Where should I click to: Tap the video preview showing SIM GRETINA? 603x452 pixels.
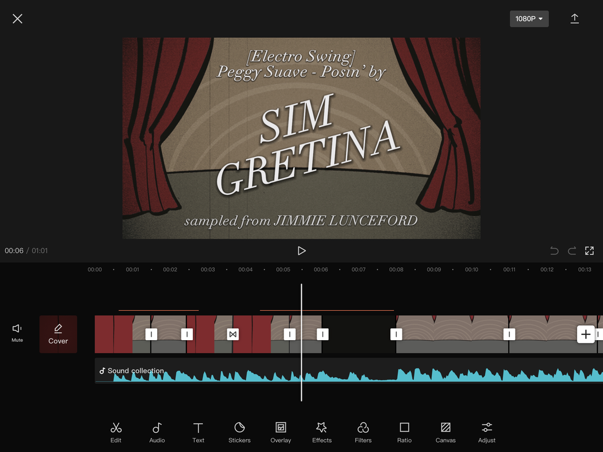(301, 138)
